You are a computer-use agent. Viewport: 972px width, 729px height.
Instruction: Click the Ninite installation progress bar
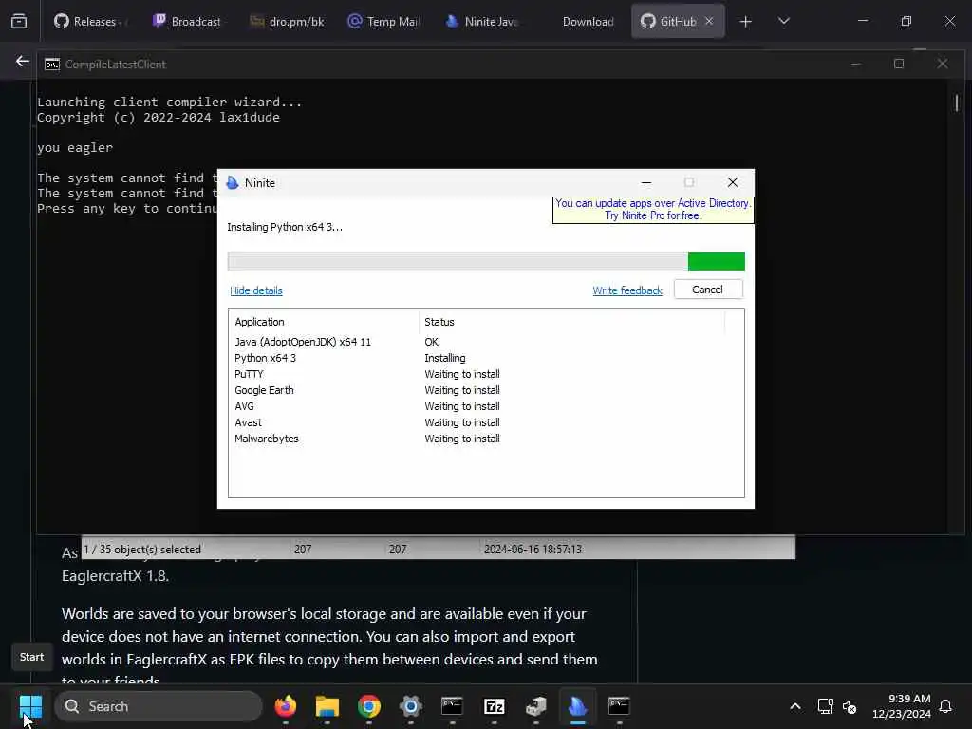click(486, 262)
